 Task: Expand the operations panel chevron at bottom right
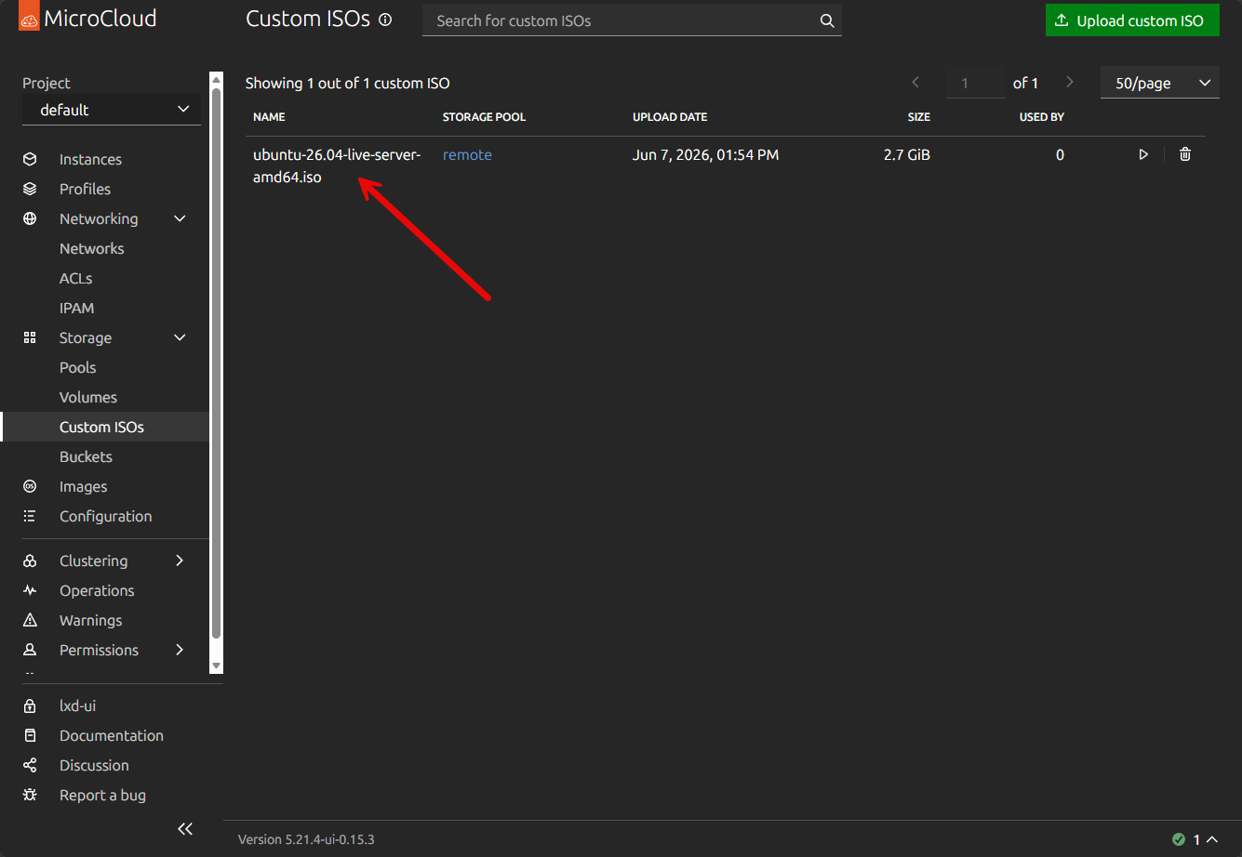pyautogui.click(x=1212, y=839)
